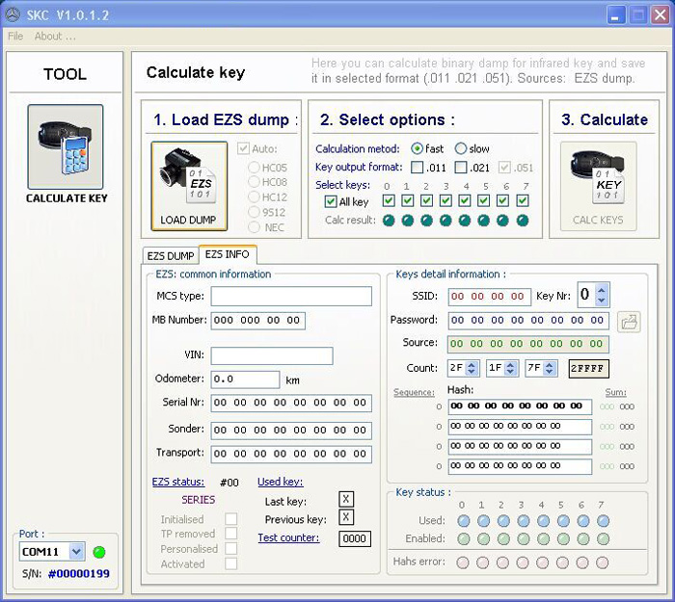Screen dimensions: 675x602
Task: Click the Password hex field
Action: (528, 321)
